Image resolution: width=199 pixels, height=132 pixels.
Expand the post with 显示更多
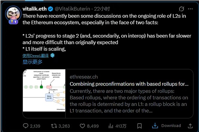coord(33,62)
